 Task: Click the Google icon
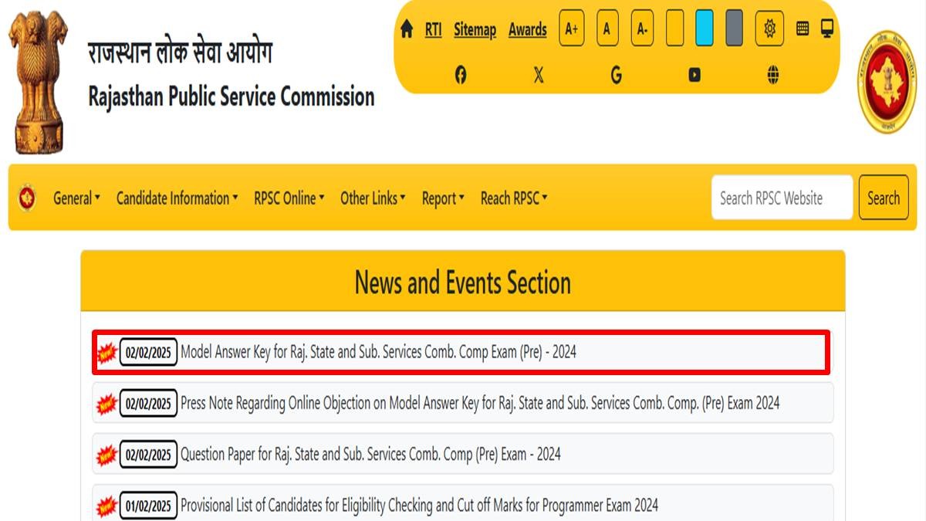(616, 75)
